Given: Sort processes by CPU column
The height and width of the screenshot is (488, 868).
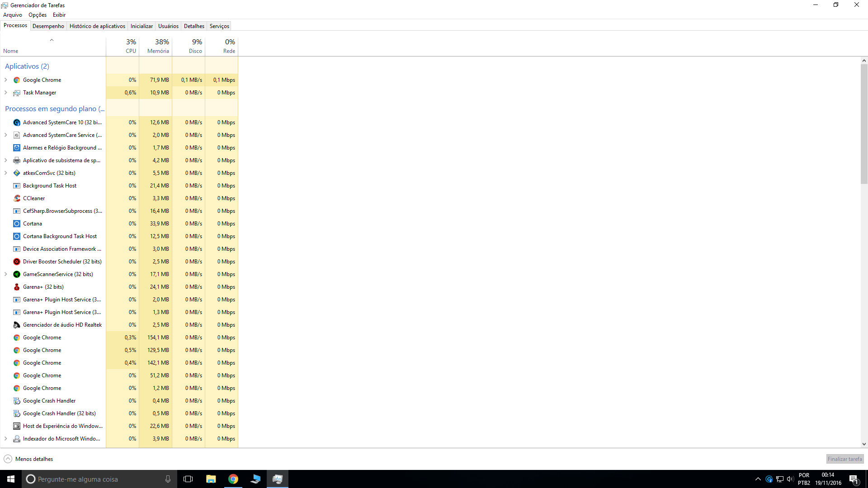Looking at the screenshot, I should 123,46.
